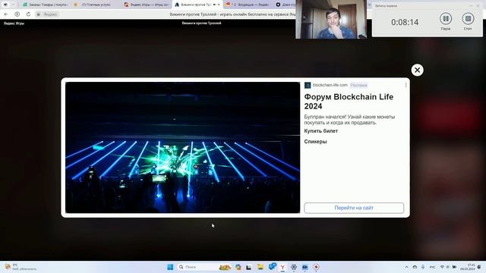Open the Wi-Fi network tray icon
This screenshot has width=486, height=273.
pyautogui.click(x=442, y=267)
